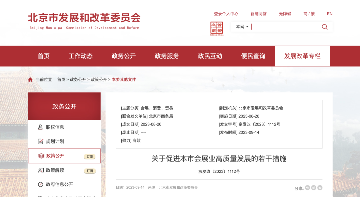Click [联合发文单位] 北京市商务局 text

pos(147,116)
